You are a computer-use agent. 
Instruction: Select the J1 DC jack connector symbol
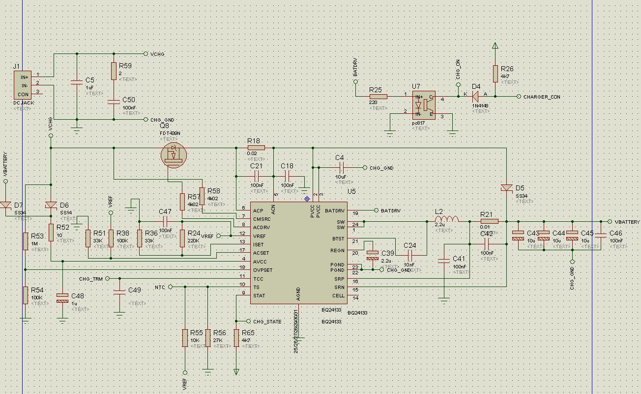[x=24, y=85]
